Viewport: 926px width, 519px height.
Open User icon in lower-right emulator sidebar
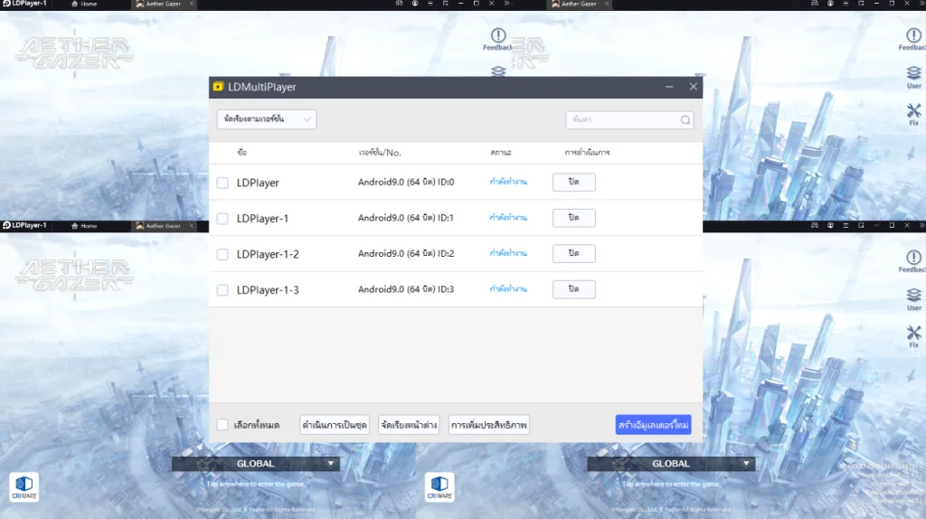pyautogui.click(x=913, y=299)
